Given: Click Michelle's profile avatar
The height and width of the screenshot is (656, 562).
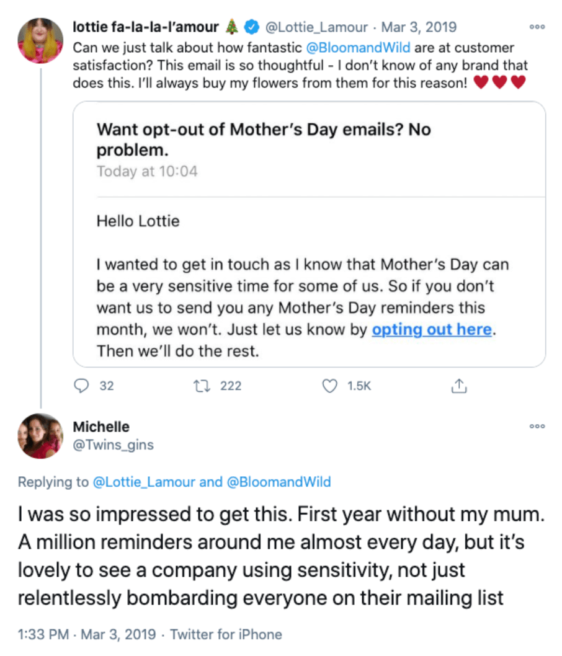Looking at the screenshot, I should pyautogui.click(x=40, y=435).
